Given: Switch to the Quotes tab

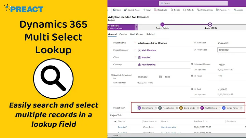Looking at the screenshot, I should click(x=123, y=34).
